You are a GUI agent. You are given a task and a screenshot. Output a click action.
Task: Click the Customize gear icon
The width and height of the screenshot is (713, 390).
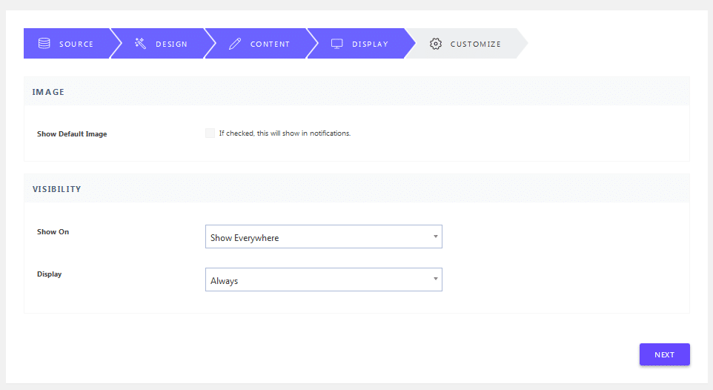click(x=436, y=44)
